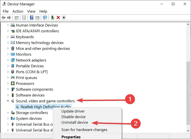Click the down-arrow Disable device toolbar icon
The image size is (191, 139).
click(64, 18)
